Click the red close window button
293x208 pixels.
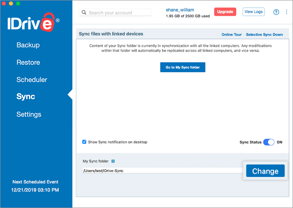[4, 3]
